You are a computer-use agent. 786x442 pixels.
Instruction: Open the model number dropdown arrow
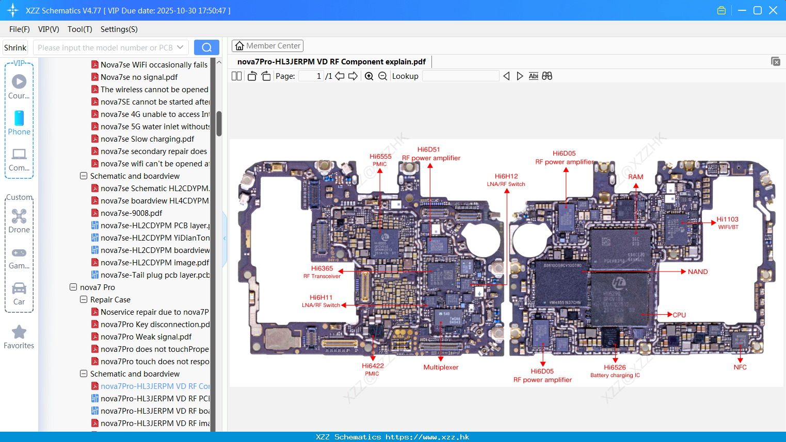pos(180,47)
